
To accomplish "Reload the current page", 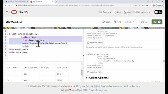I will [12, 5].
